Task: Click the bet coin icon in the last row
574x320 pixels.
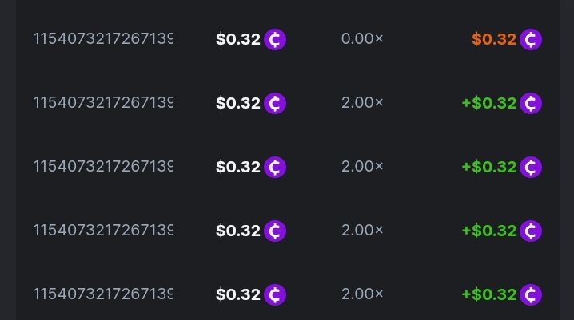Action: coord(275,294)
